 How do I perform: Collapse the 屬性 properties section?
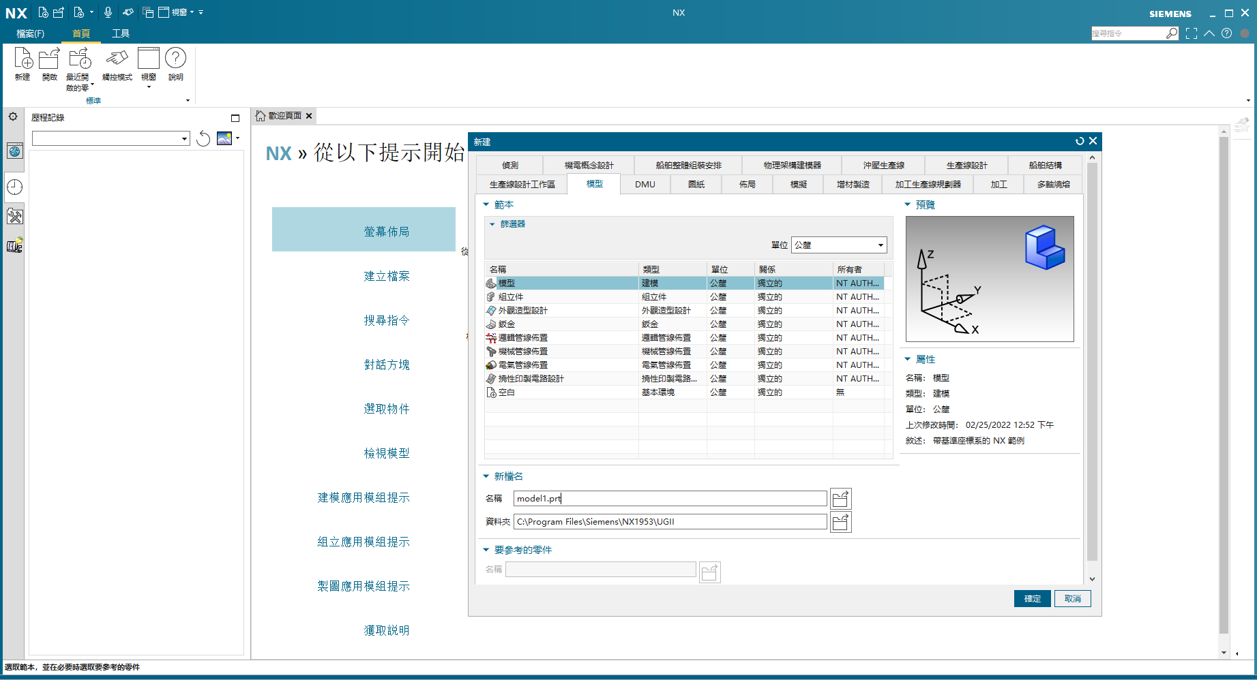(x=908, y=359)
